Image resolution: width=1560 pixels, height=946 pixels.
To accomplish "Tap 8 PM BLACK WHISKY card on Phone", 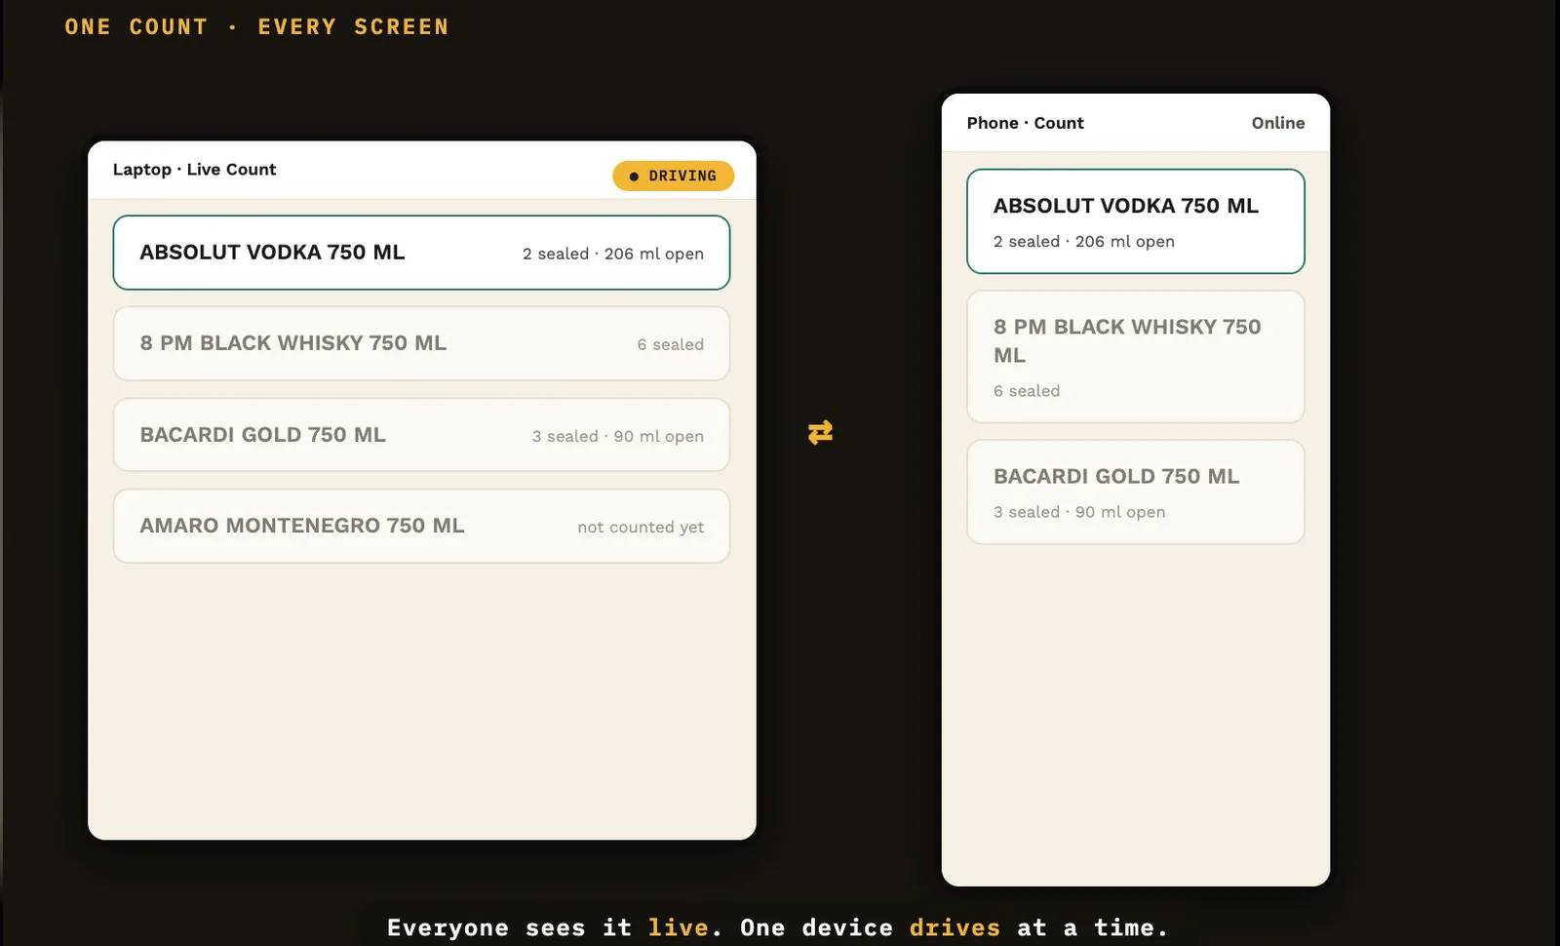I will click(1135, 357).
